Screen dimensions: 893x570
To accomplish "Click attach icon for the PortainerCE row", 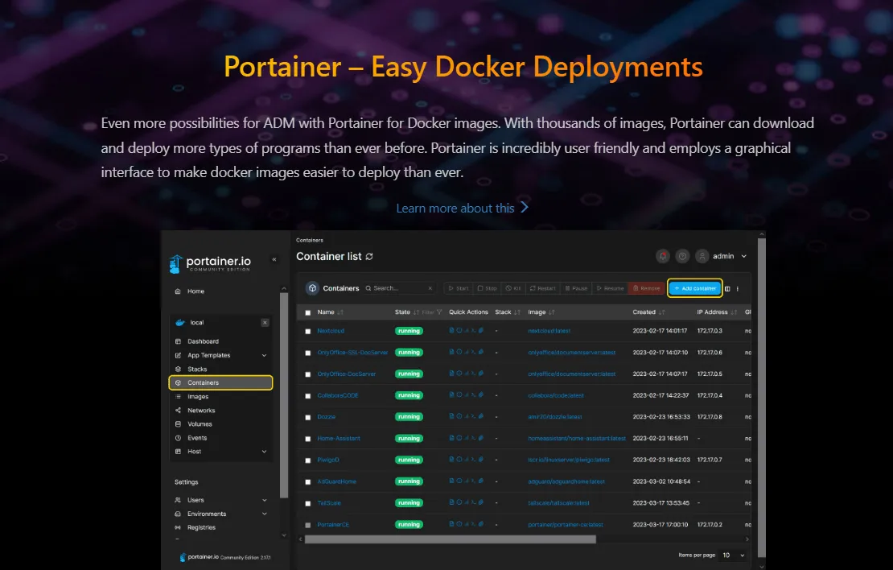I will pos(480,523).
